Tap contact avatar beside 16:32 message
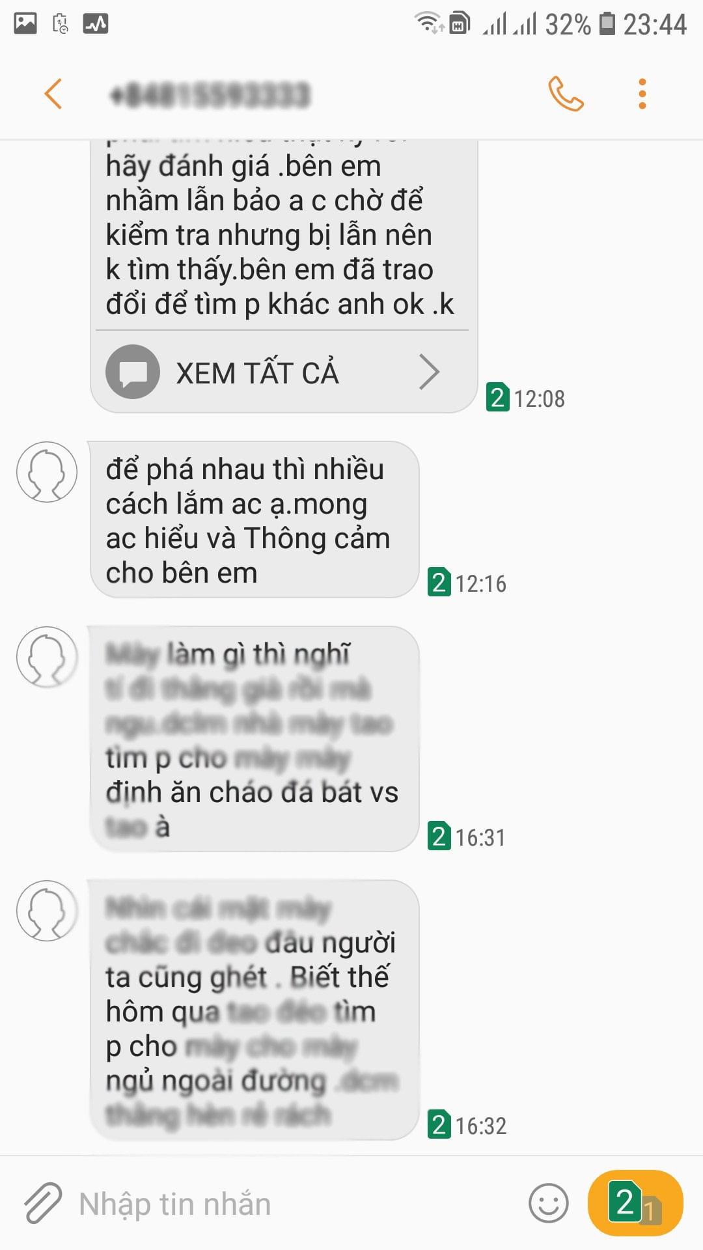 (47, 911)
